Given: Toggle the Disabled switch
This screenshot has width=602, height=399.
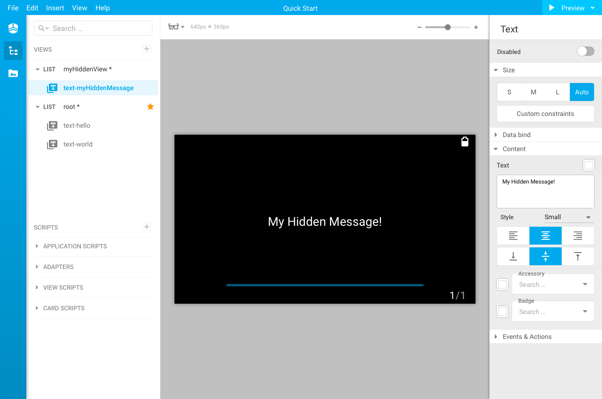Looking at the screenshot, I should click(x=586, y=51).
